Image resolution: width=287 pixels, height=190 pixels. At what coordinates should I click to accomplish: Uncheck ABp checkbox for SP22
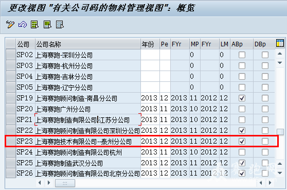242,130
